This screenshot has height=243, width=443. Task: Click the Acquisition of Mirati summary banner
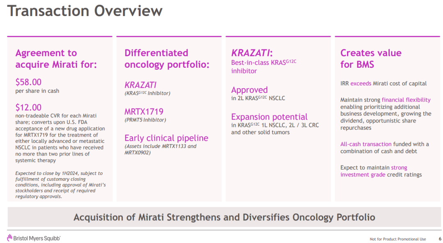pos(224,217)
